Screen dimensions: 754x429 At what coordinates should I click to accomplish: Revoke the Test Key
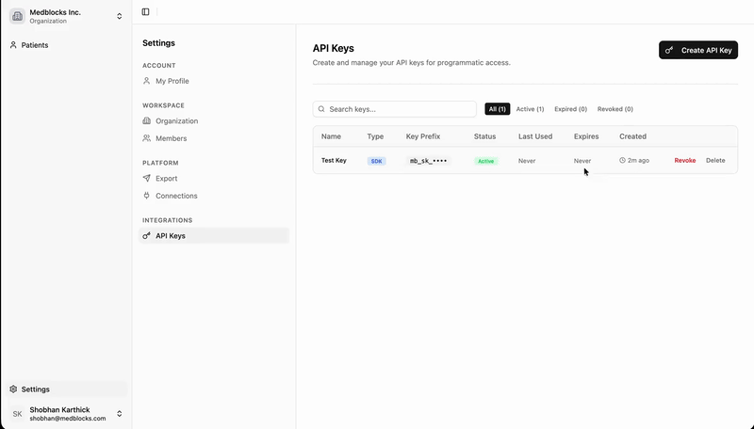point(685,160)
